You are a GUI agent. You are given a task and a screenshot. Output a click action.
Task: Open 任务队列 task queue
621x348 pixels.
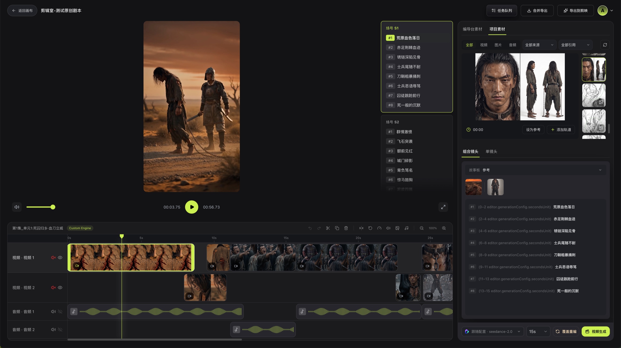tap(502, 11)
